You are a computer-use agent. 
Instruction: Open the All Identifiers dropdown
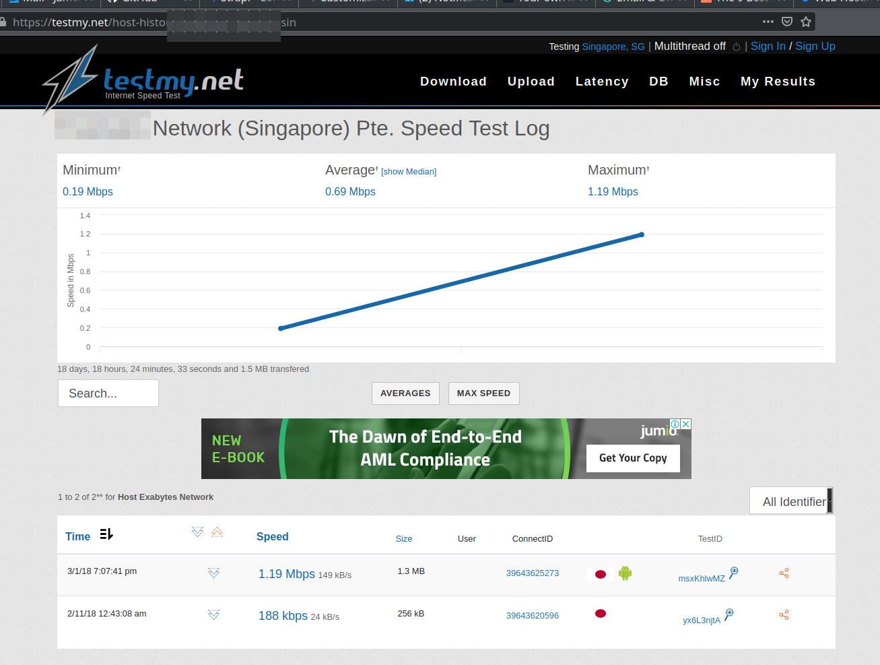coord(791,501)
